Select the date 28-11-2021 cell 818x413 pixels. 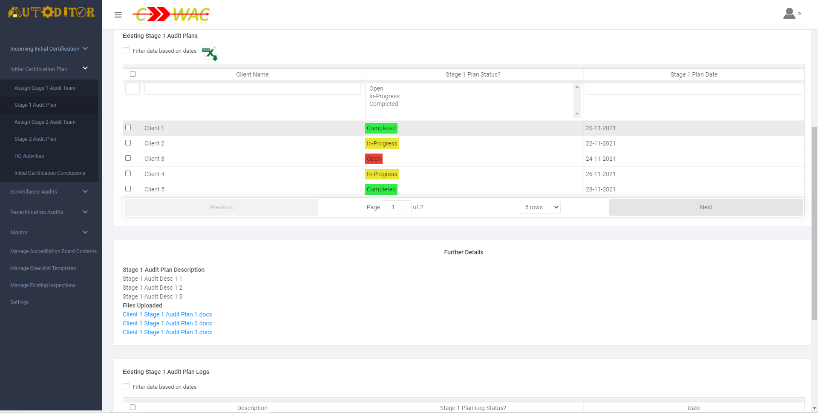click(x=694, y=189)
